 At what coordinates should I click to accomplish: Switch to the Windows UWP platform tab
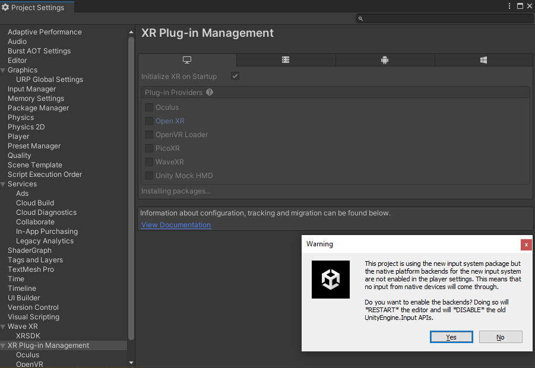(x=484, y=60)
